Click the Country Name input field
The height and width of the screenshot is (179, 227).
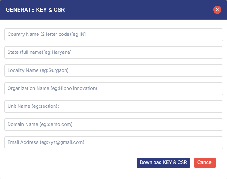pyautogui.click(x=113, y=35)
